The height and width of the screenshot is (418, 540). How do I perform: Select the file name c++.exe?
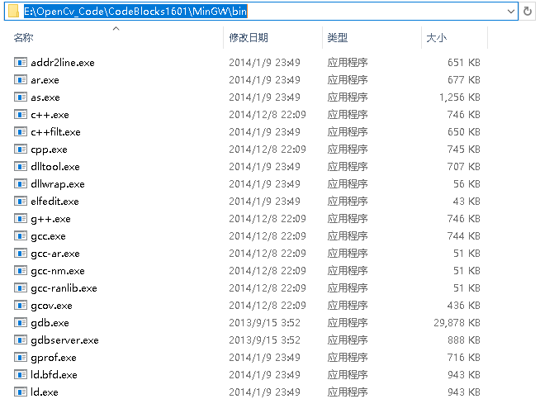[50, 115]
